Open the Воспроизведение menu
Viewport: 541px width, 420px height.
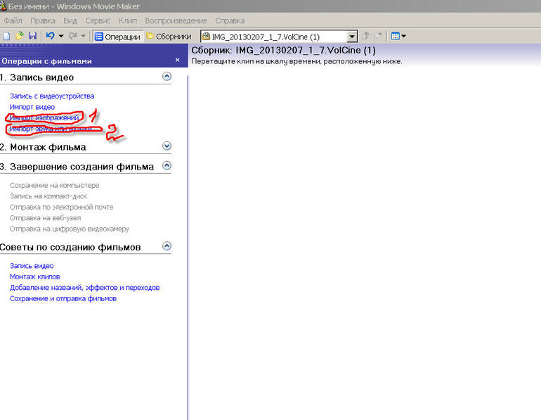point(176,20)
